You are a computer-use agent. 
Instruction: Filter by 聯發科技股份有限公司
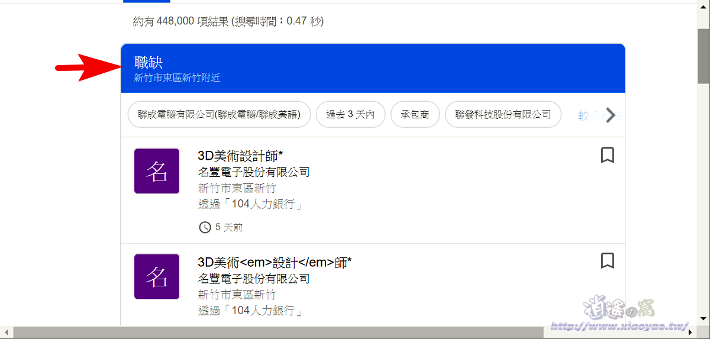point(503,115)
